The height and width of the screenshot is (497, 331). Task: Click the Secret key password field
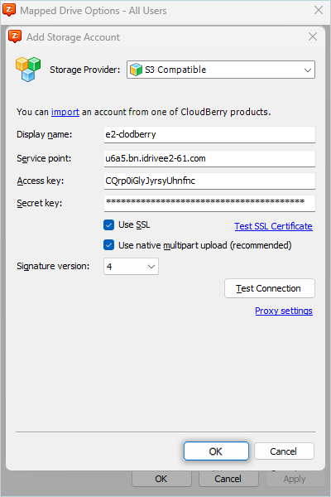(209, 203)
